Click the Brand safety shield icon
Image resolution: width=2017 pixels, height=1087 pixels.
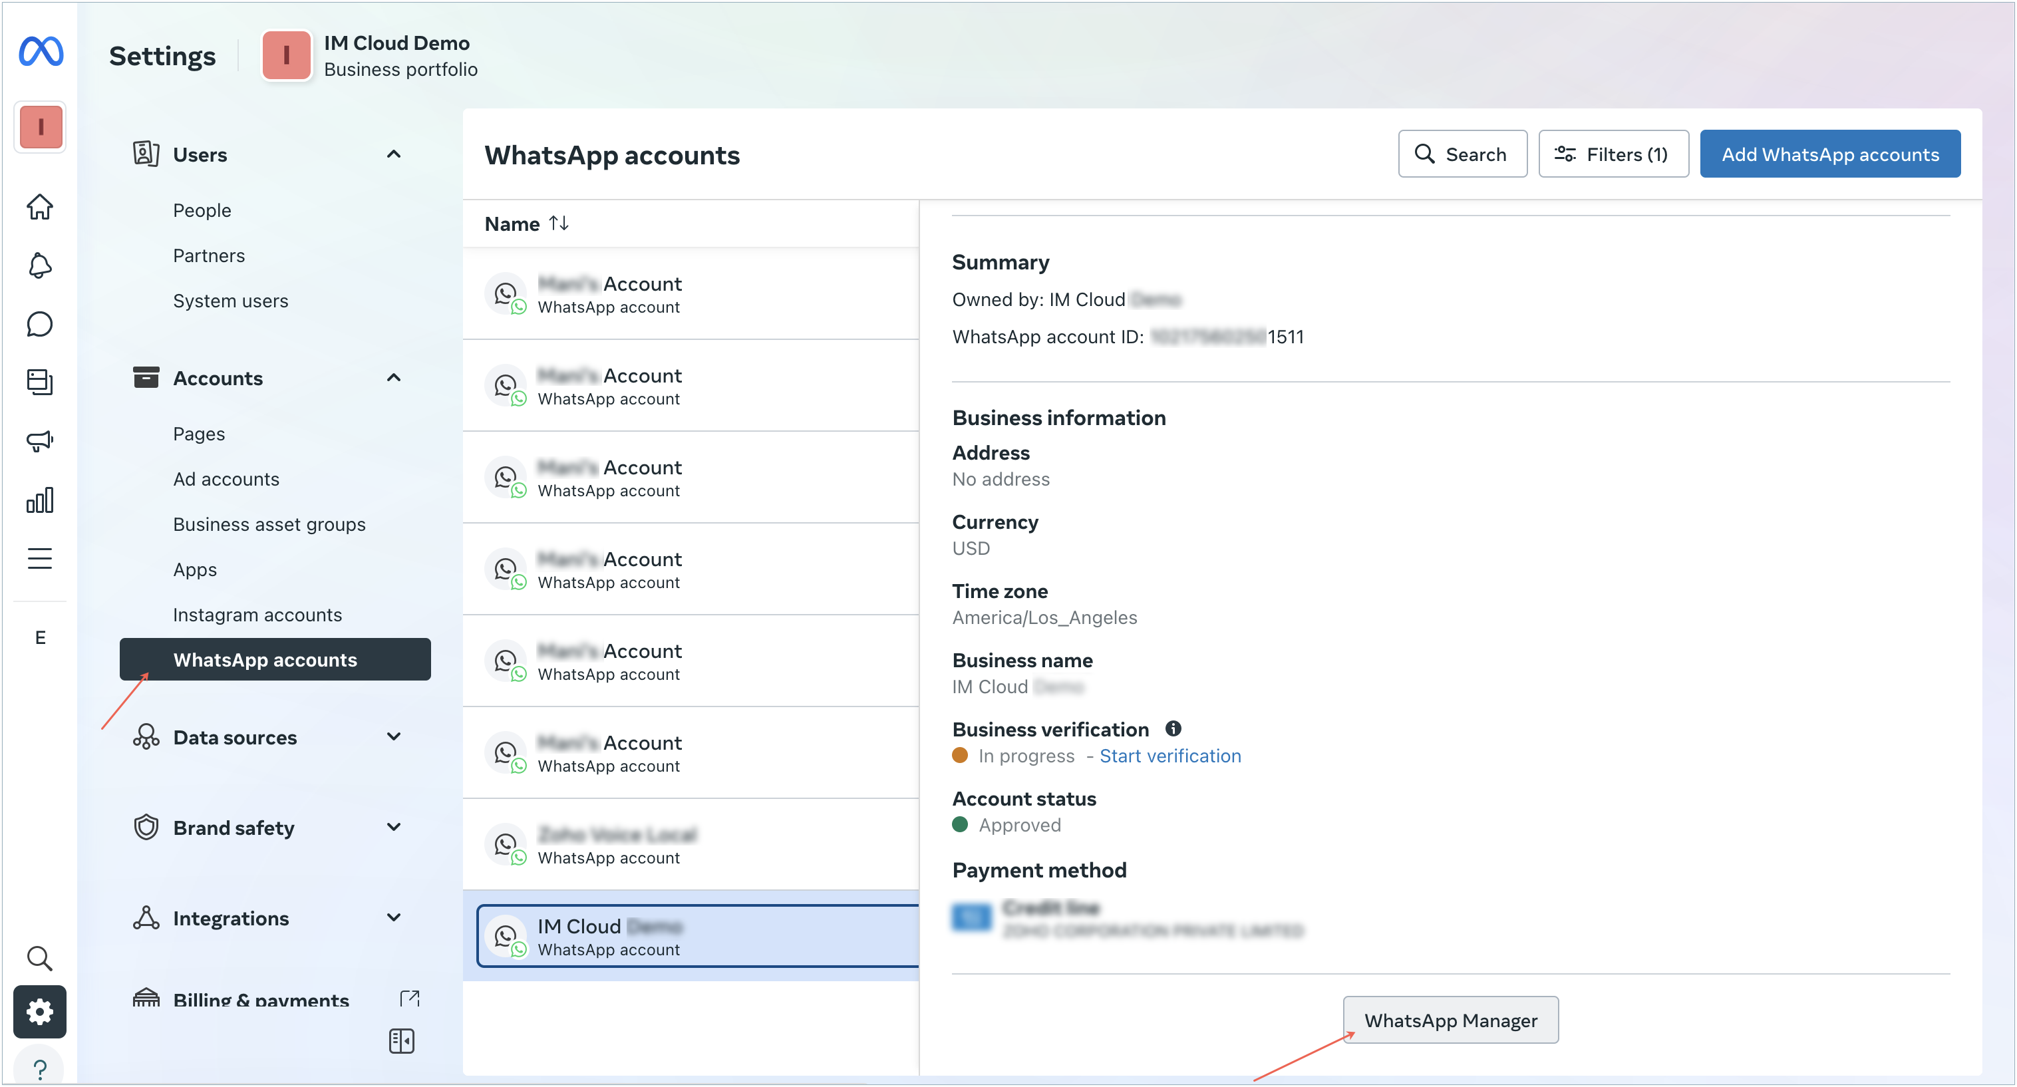pyautogui.click(x=146, y=828)
